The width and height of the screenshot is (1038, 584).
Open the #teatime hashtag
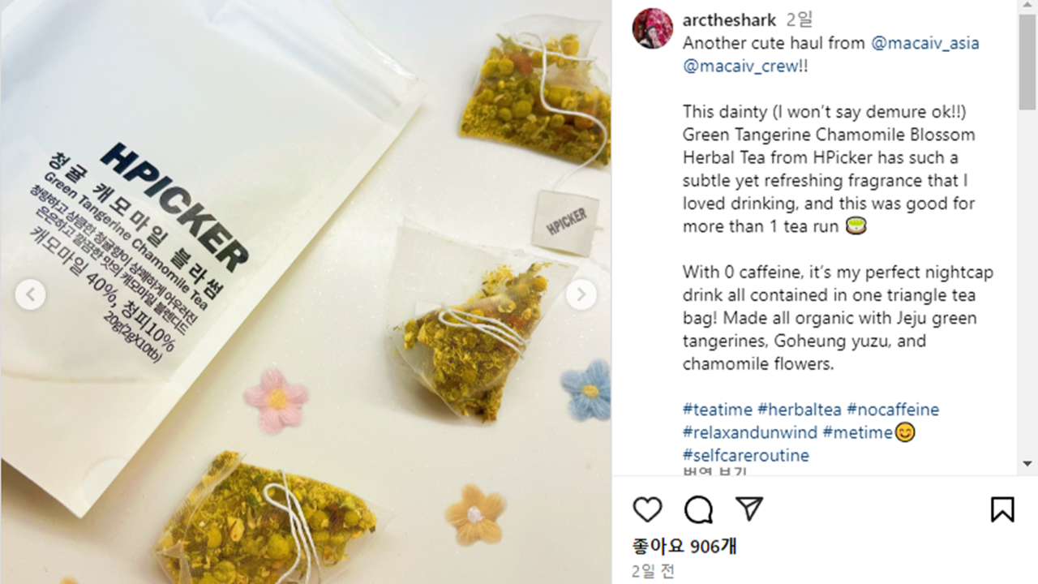click(x=718, y=410)
